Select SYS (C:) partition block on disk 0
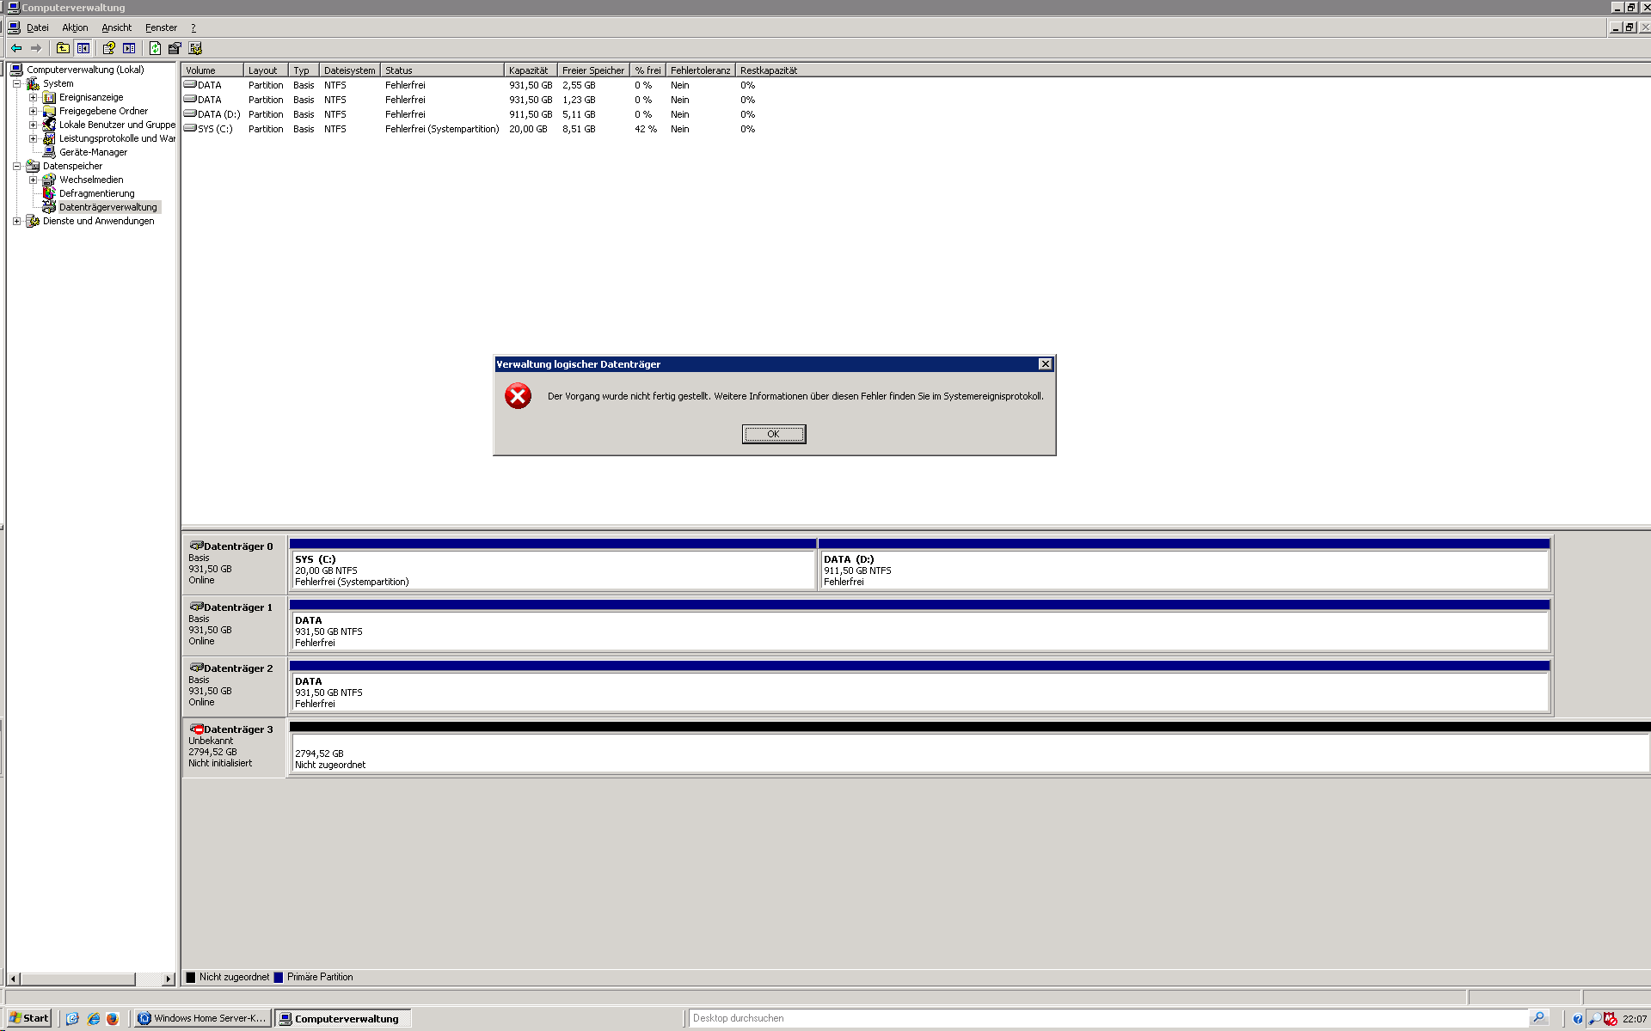 (553, 564)
